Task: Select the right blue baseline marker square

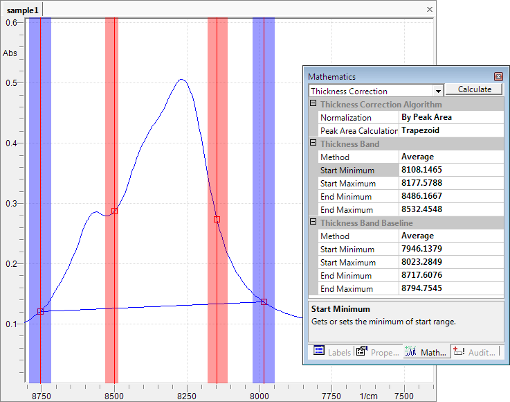Action: tap(264, 301)
